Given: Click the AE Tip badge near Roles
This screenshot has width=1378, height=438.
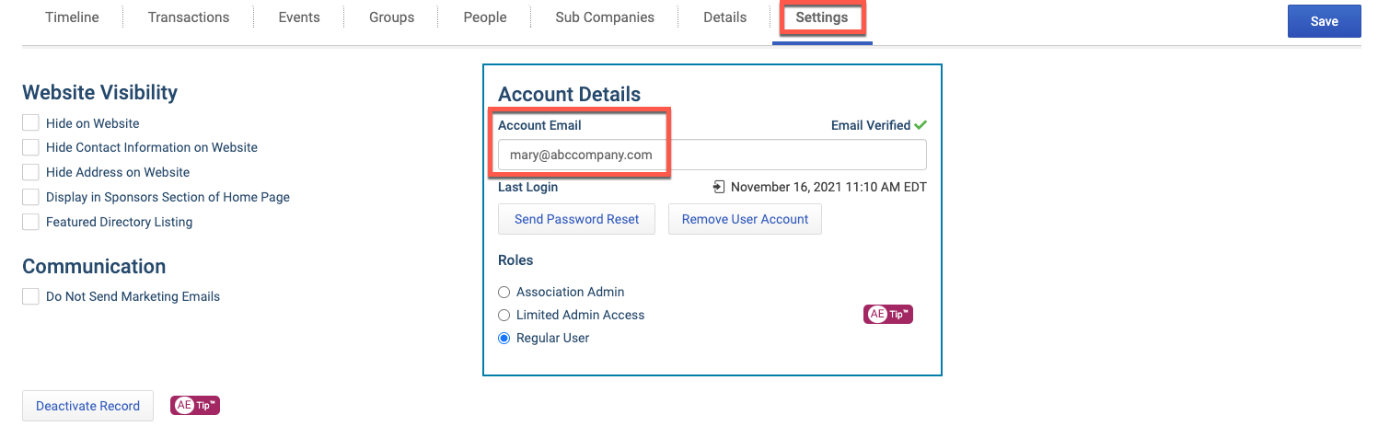Looking at the screenshot, I should coord(888,315).
